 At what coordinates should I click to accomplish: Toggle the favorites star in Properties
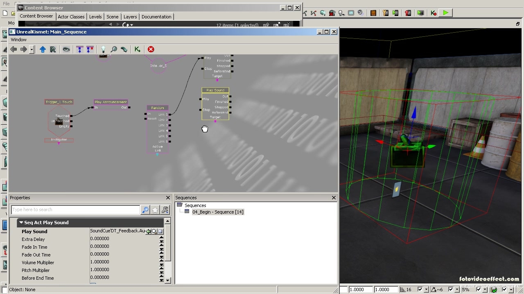point(155,210)
